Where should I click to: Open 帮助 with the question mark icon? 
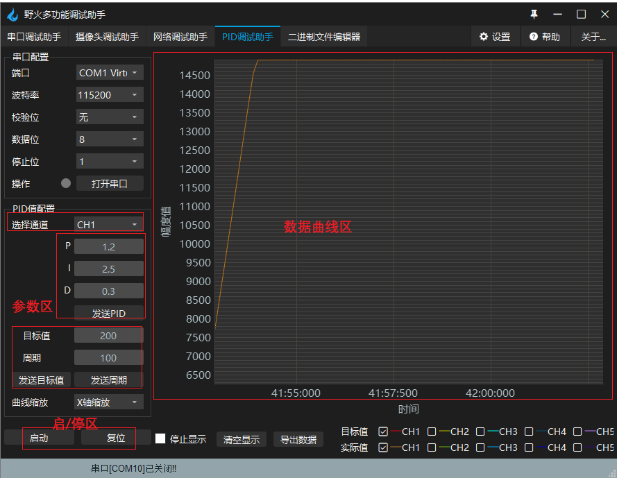click(x=544, y=37)
